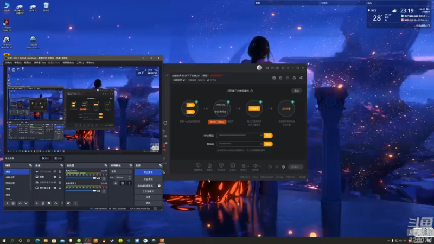
Task: Click microphone icon in streaming companion toolbar
Action: click(x=244, y=166)
